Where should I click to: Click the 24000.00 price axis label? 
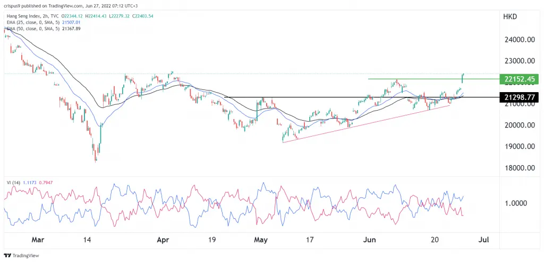click(x=519, y=40)
